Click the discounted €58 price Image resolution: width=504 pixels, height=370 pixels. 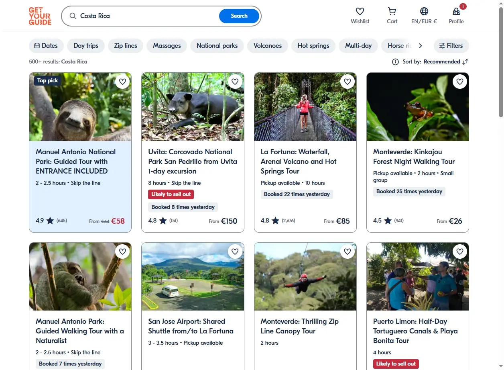click(118, 221)
